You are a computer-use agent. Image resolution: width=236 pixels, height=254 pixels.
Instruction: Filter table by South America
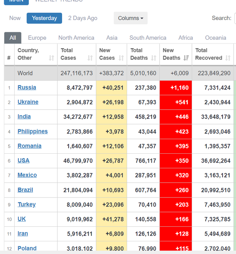148,38
